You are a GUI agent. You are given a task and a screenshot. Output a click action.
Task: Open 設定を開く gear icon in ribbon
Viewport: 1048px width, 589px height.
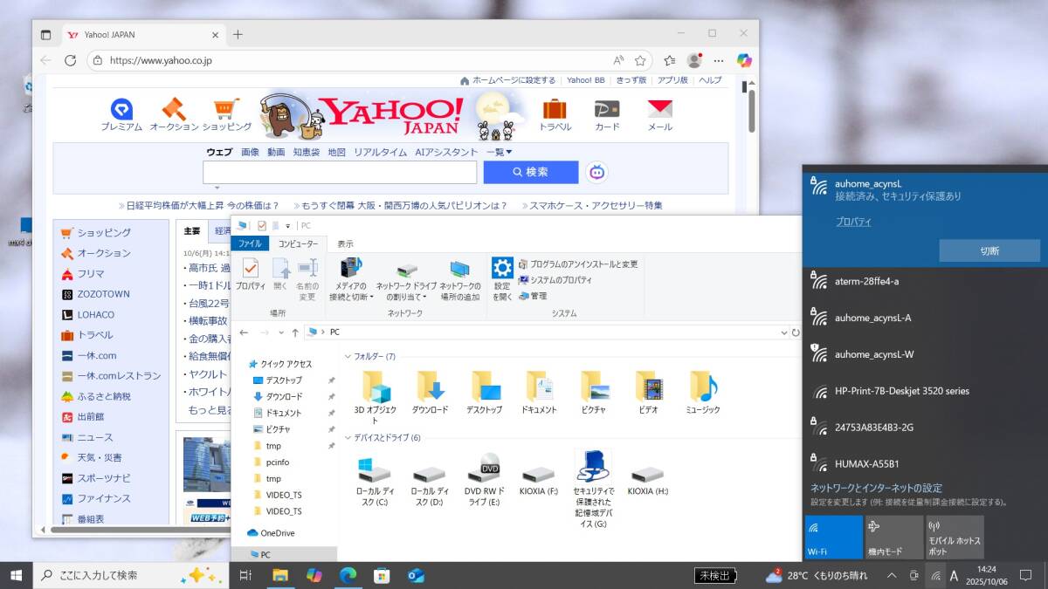(502, 268)
